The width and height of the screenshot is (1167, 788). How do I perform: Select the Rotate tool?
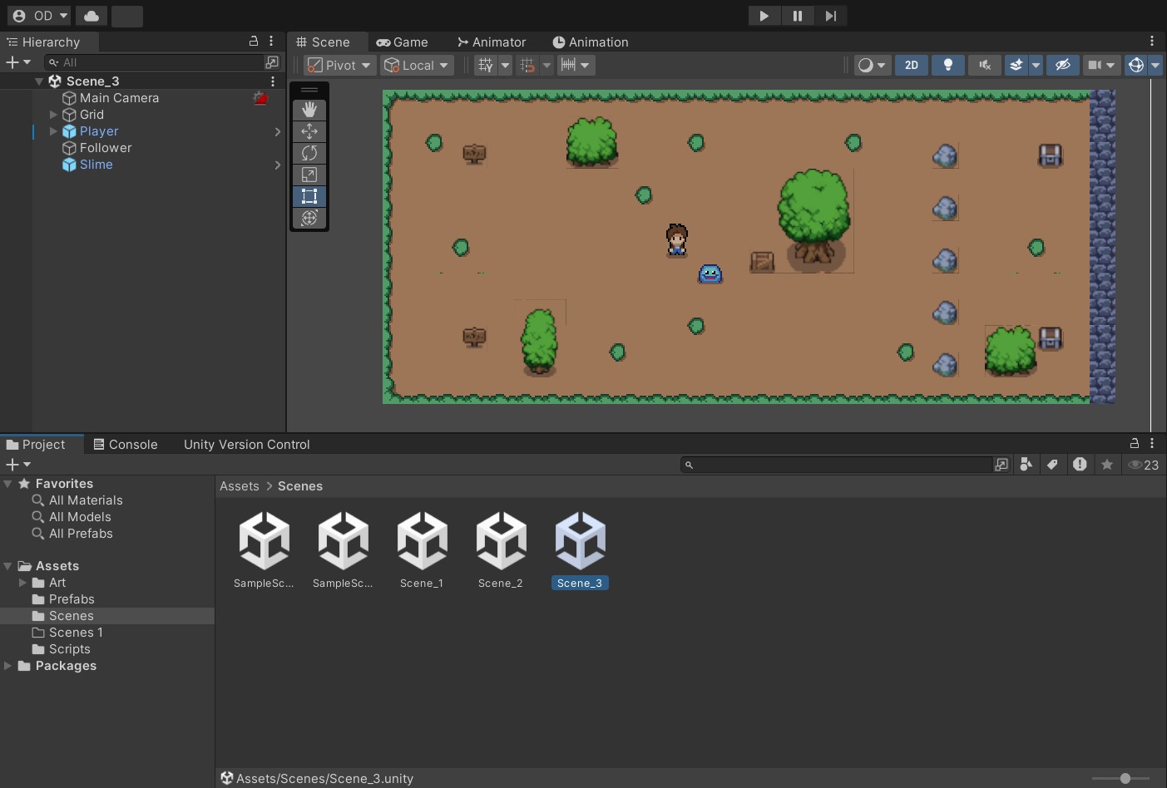coord(309,153)
